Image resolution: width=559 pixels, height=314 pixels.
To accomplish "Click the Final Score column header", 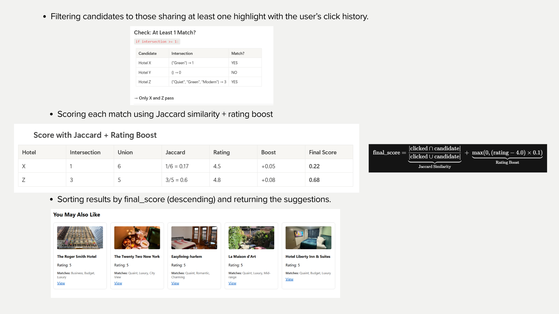I will [x=322, y=152].
